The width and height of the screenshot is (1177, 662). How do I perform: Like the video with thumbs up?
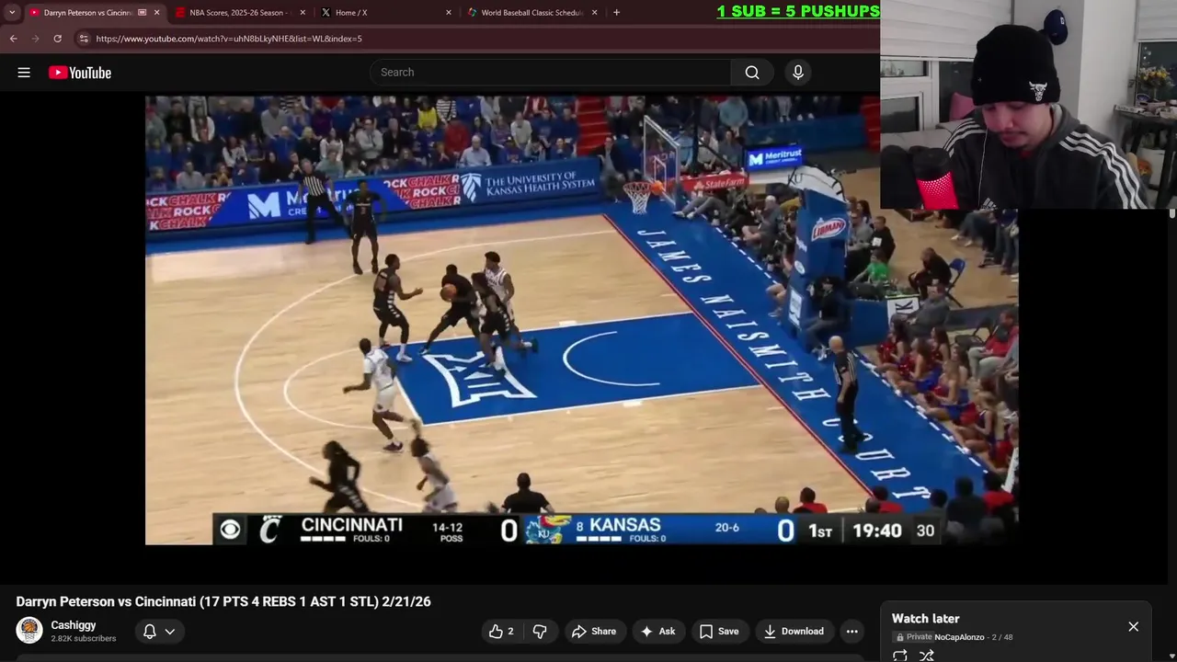501,631
